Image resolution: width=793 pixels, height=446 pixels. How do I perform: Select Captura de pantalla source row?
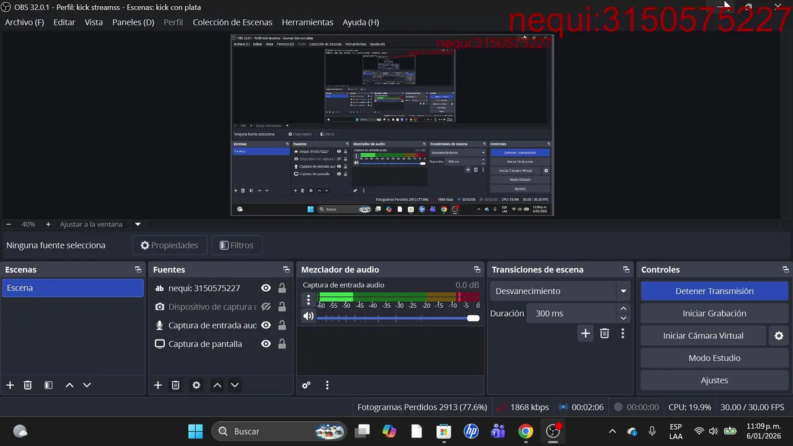pos(221,344)
